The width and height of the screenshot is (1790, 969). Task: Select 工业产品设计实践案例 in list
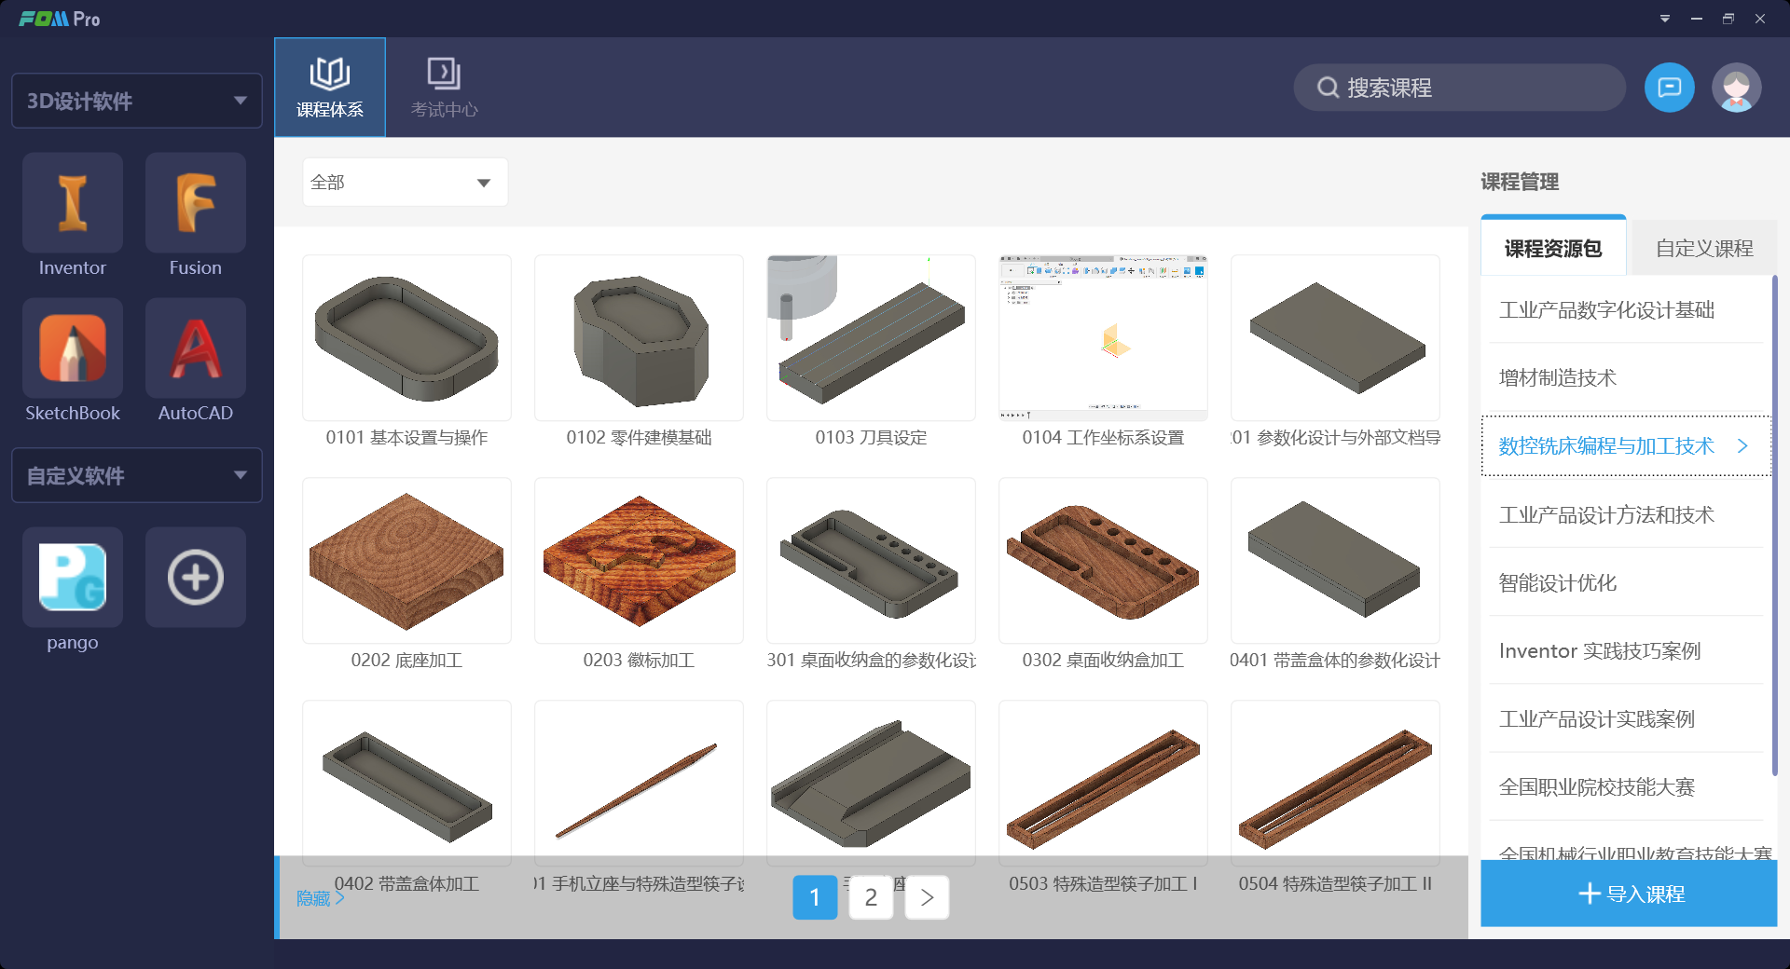click(1625, 719)
